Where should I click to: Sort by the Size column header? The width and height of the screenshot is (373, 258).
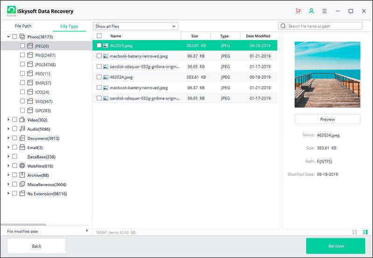194,36
